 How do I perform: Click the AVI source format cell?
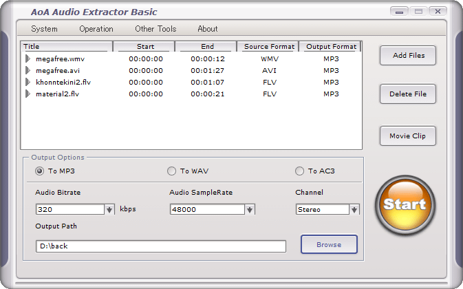click(269, 71)
